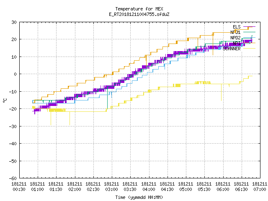Click the x-axis tick label 07:00
The width and height of the screenshot is (268, 201).
[260, 190]
